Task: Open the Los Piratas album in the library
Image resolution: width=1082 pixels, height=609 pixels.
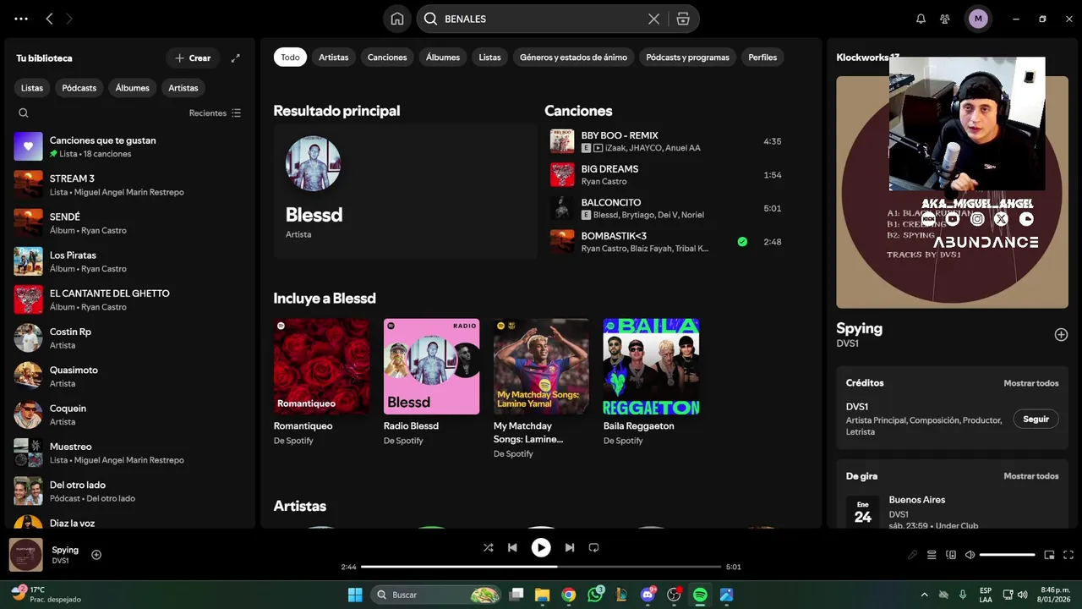Action: coord(129,261)
